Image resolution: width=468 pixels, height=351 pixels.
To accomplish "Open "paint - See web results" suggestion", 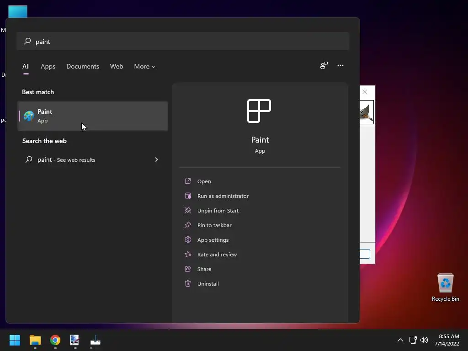I will [x=93, y=160].
